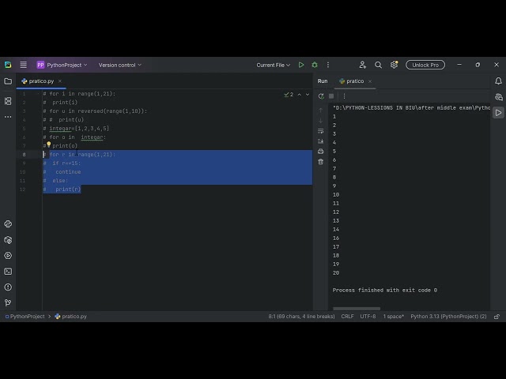Toggle scroll to end in Run console
The width and height of the screenshot is (506, 379).
[320, 141]
